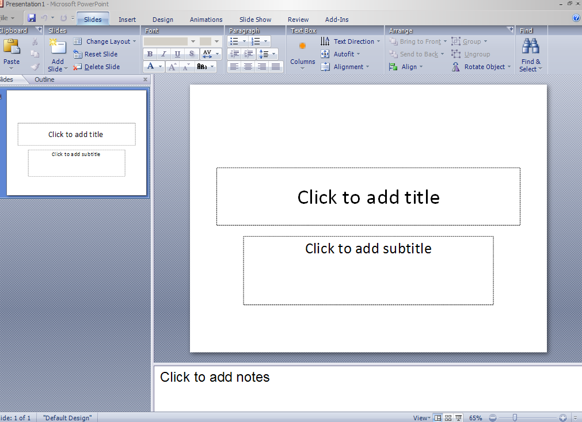Click the zoom in plus icon
The image size is (582, 422).
coord(562,418)
